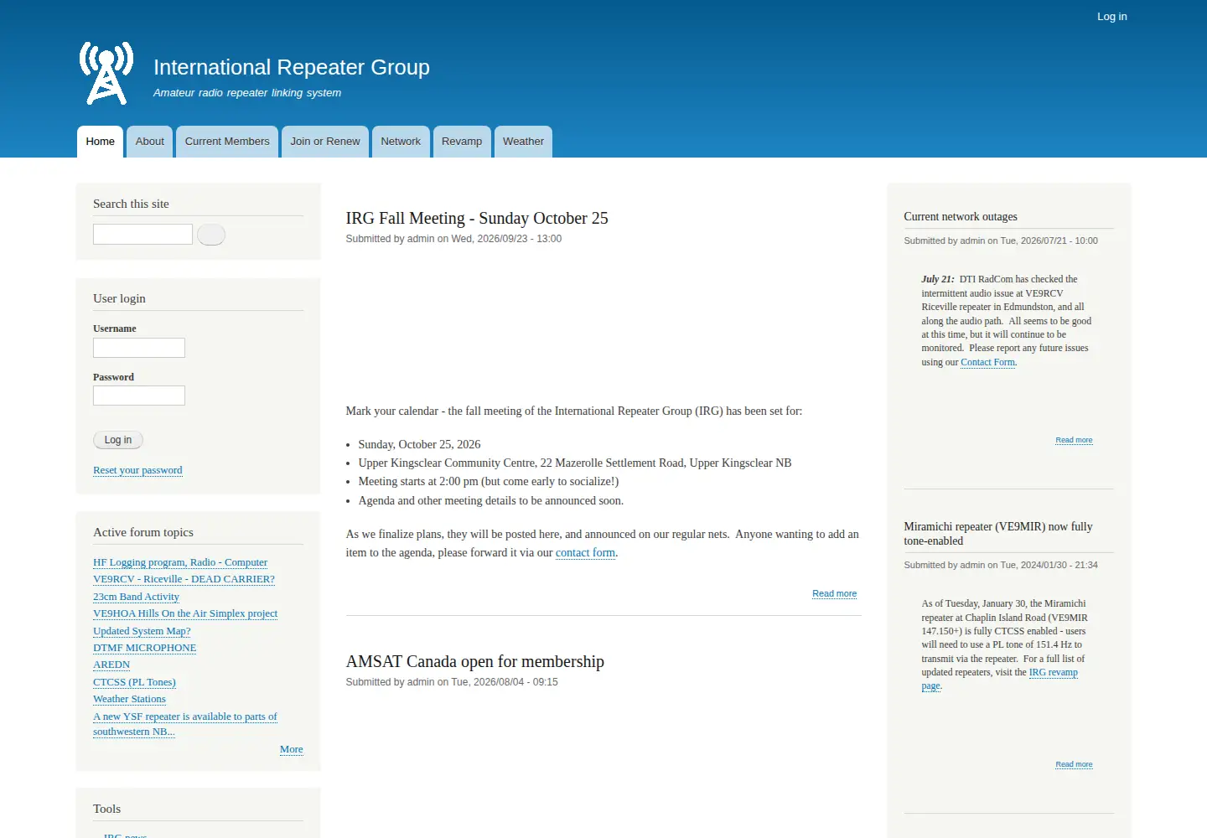
Task: Follow the Contact Form link in outages
Action: (x=987, y=362)
